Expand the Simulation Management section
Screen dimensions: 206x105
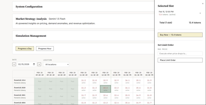coord(83,36)
